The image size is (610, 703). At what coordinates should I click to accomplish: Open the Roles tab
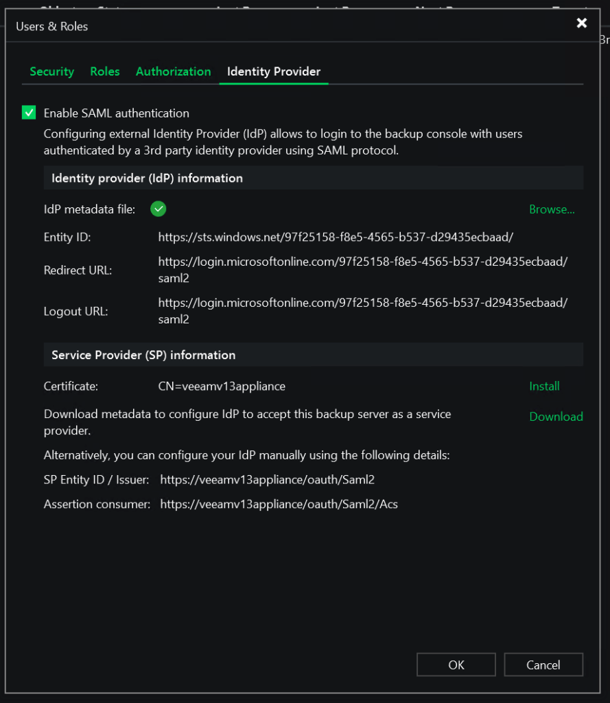pos(105,71)
